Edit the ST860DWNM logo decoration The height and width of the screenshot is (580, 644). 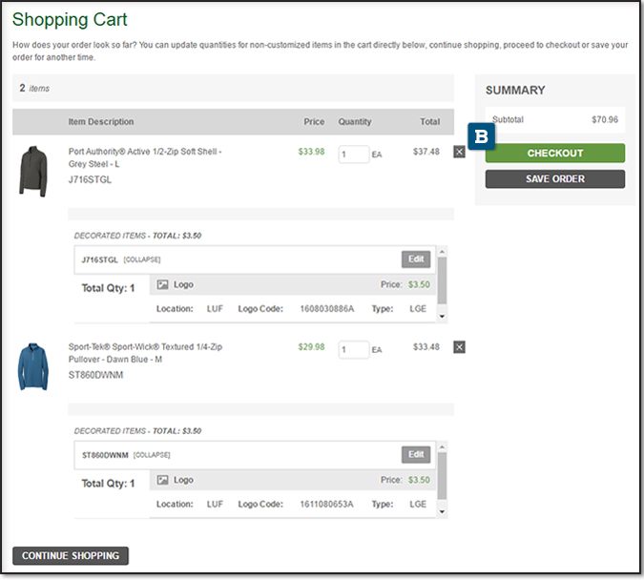[416, 455]
